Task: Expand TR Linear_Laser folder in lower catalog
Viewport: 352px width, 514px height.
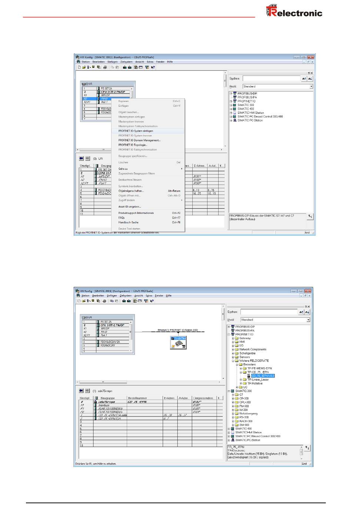Action: click(241, 379)
